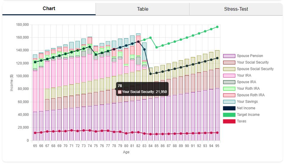
Task: Click the Your IRA pink legend swatch
Action: point(229,75)
